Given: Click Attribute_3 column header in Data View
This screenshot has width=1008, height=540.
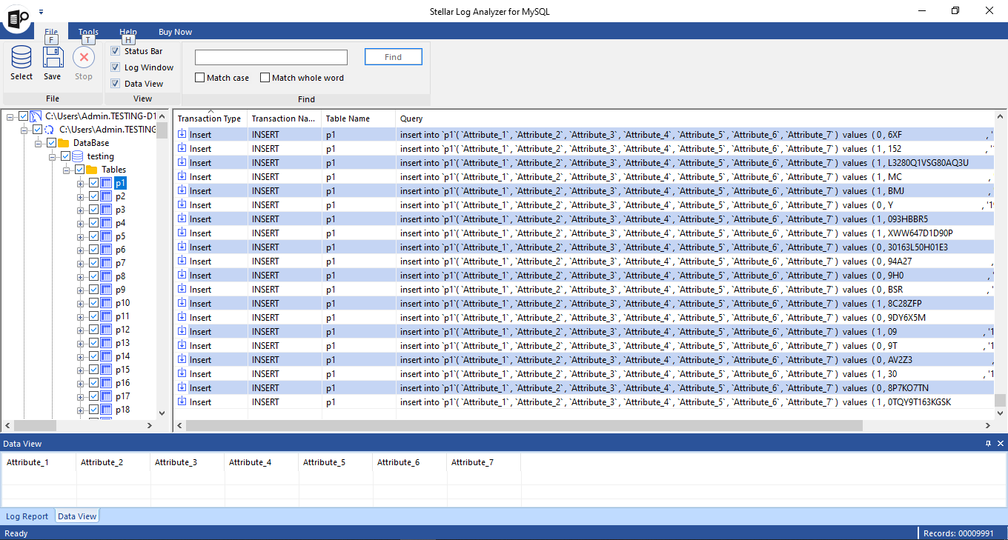Looking at the screenshot, I should pyautogui.click(x=188, y=462).
